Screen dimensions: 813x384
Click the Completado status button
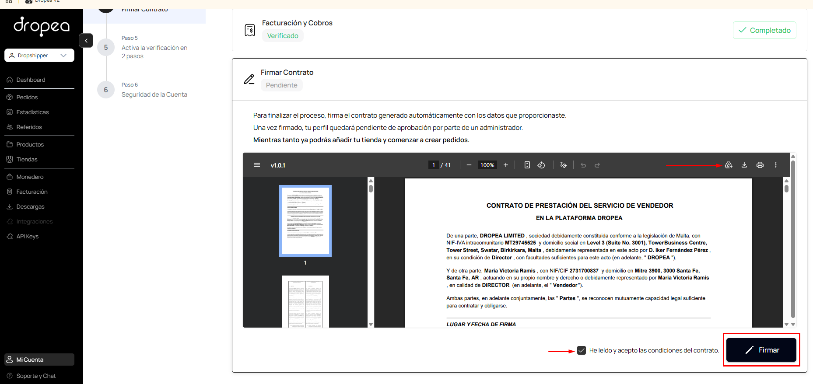pos(764,30)
